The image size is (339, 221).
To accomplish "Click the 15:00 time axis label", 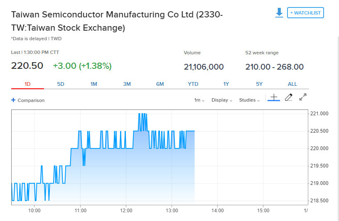I will (x=263, y=210).
